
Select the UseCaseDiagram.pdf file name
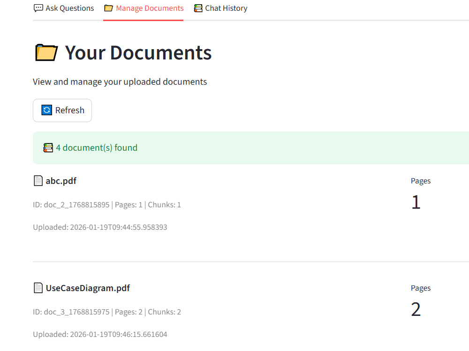pyautogui.click(x=88, y=288)
